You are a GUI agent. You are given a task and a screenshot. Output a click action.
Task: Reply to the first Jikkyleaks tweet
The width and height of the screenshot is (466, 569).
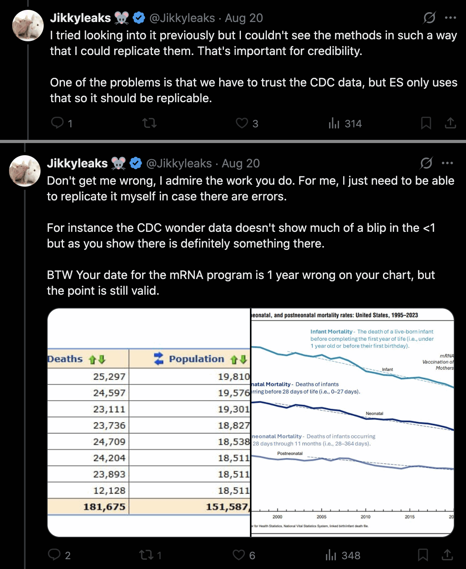pyautogui.click(x=57, y=123)
